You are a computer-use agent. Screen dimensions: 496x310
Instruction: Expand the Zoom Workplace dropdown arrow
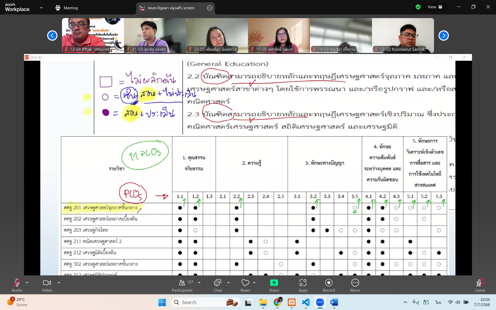coord(41,7)
